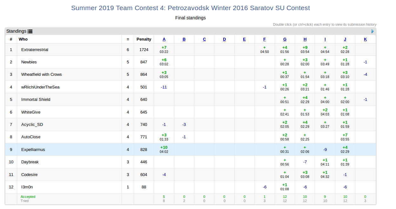Open problem A link

[164, 39]
